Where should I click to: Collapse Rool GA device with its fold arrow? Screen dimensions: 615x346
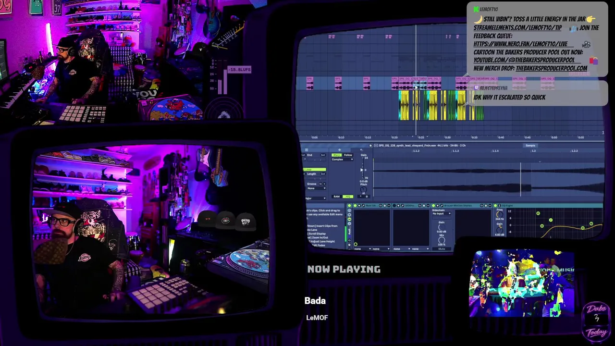pyautogui.click(x=359, y=206)
